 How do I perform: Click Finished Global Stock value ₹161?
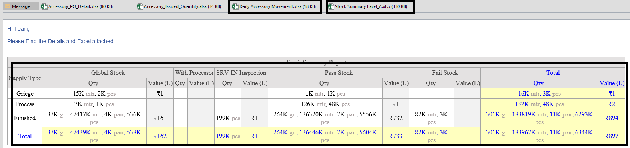(x=160, y=118)
